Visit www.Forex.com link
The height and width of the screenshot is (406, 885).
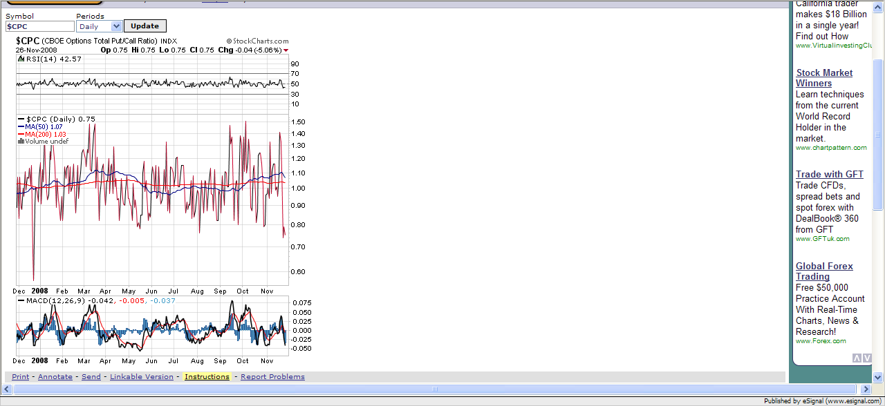click(821, 341)
